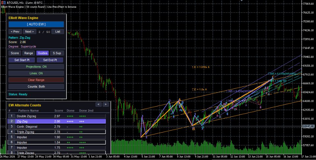The height and width of the screenshot is (160, 316).
Task: Click the 8 Jun 13:00 time label
Action: click(x=184, y=156)
